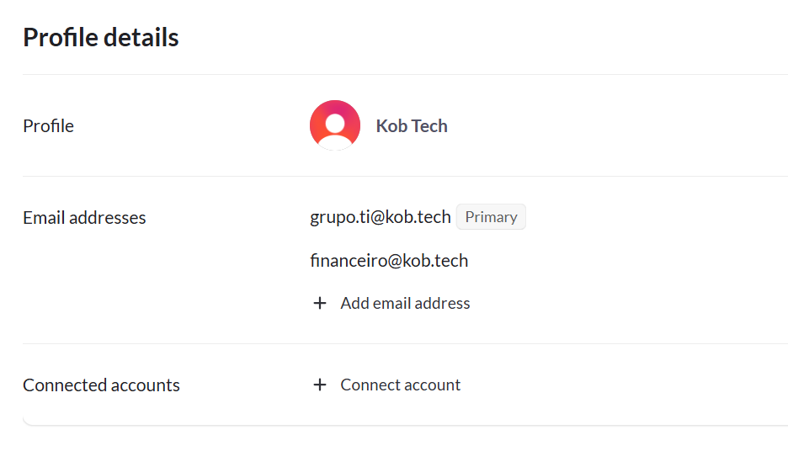Click the divider line above Email addresses row
Screen dimensions: 788x467
coord(404,177)
